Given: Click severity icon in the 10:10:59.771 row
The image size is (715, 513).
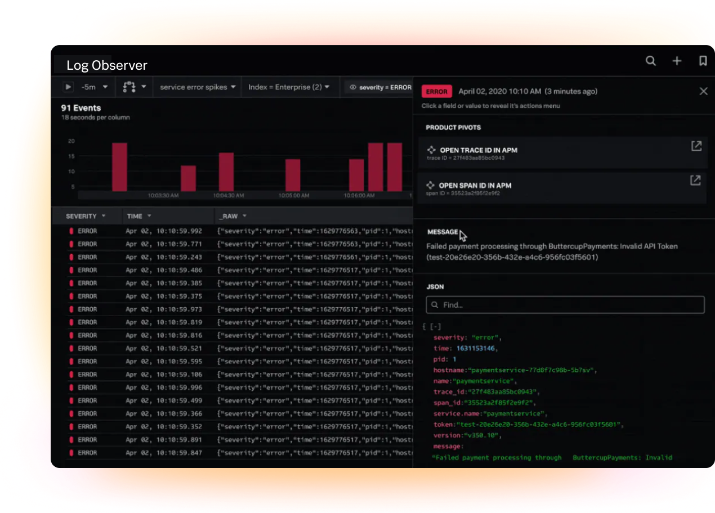Looking at the screenshot, I should point(71,244).
